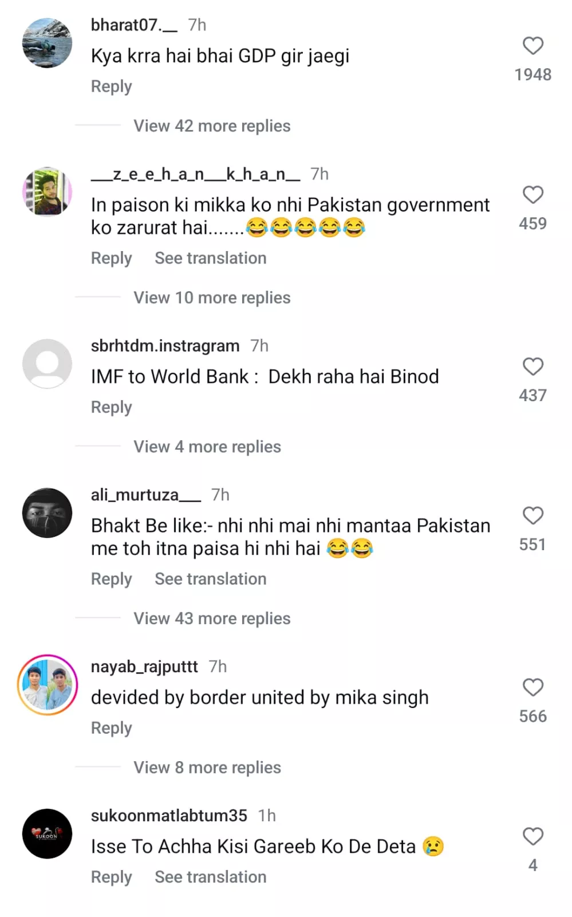This screenshot has height=917, width=572.
Task: Open sbrhtdm.instragram's default avatar
Action: click(x=47, y=364)
